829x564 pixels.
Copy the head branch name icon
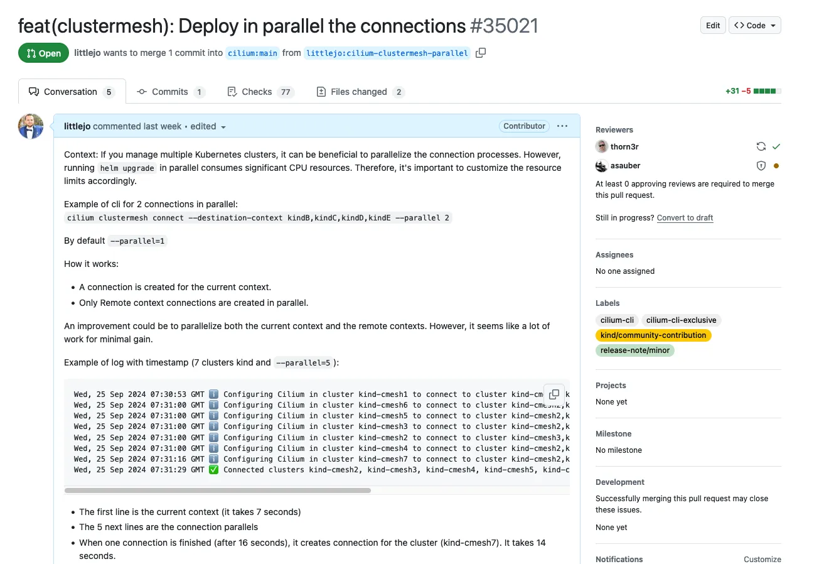(x=481, y=53)
